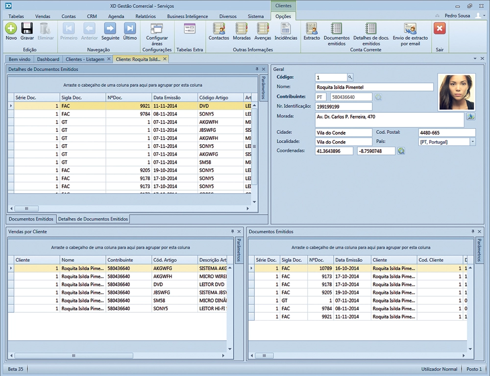The height and width of the screenshot is (376, 490).
Task: Open Moradas address book icon
Action: [241, 29]
